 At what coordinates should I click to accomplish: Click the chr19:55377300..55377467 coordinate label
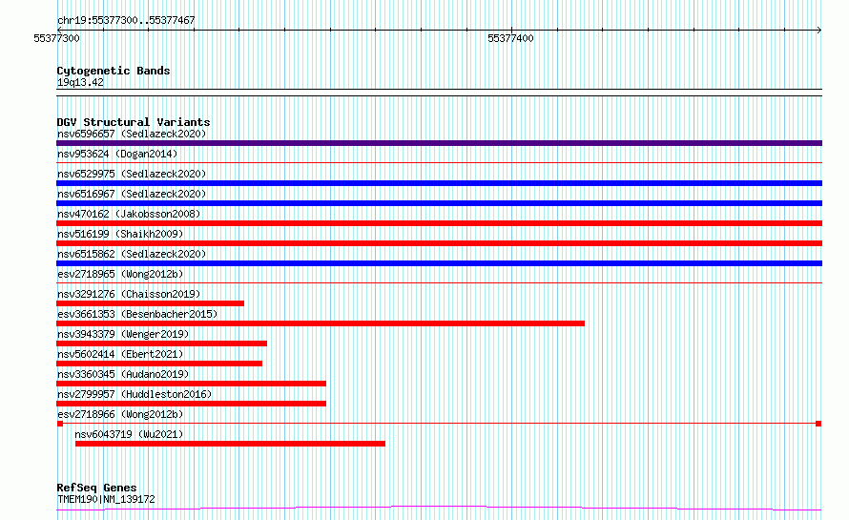click(126, 20)
